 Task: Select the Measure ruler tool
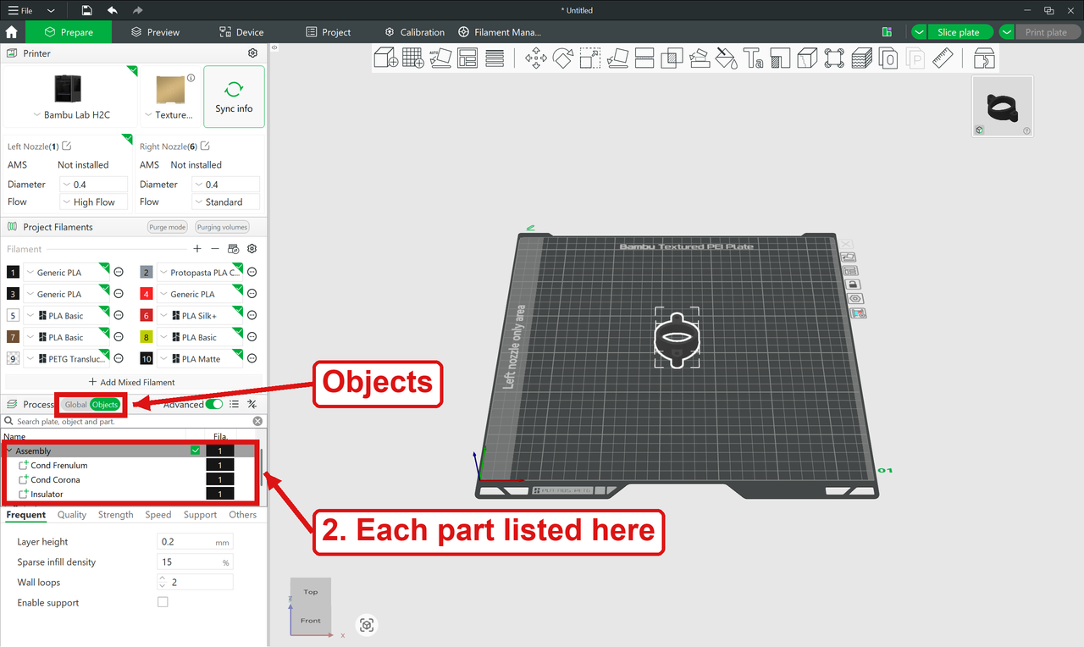(943, 58)
